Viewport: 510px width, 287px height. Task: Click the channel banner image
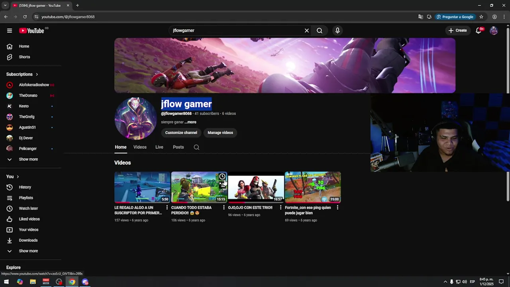285,65
